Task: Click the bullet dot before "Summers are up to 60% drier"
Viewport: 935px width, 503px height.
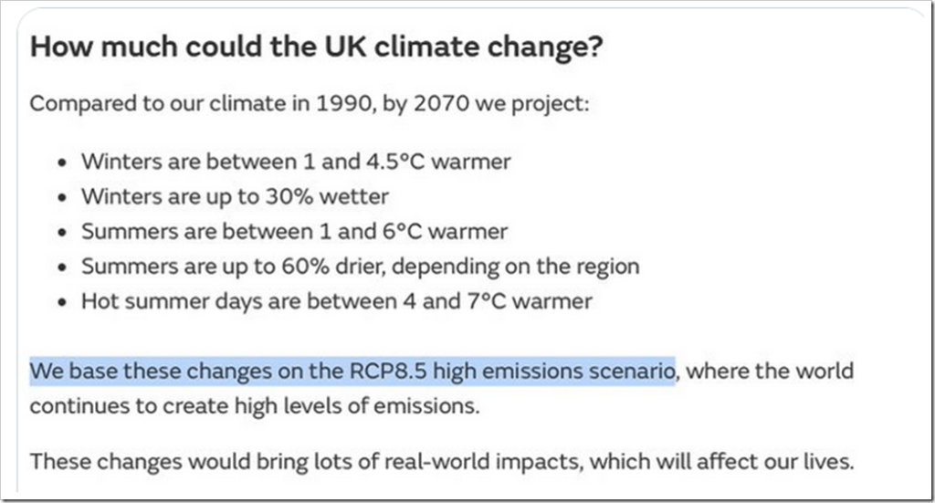Action: [x=62, y=267]
